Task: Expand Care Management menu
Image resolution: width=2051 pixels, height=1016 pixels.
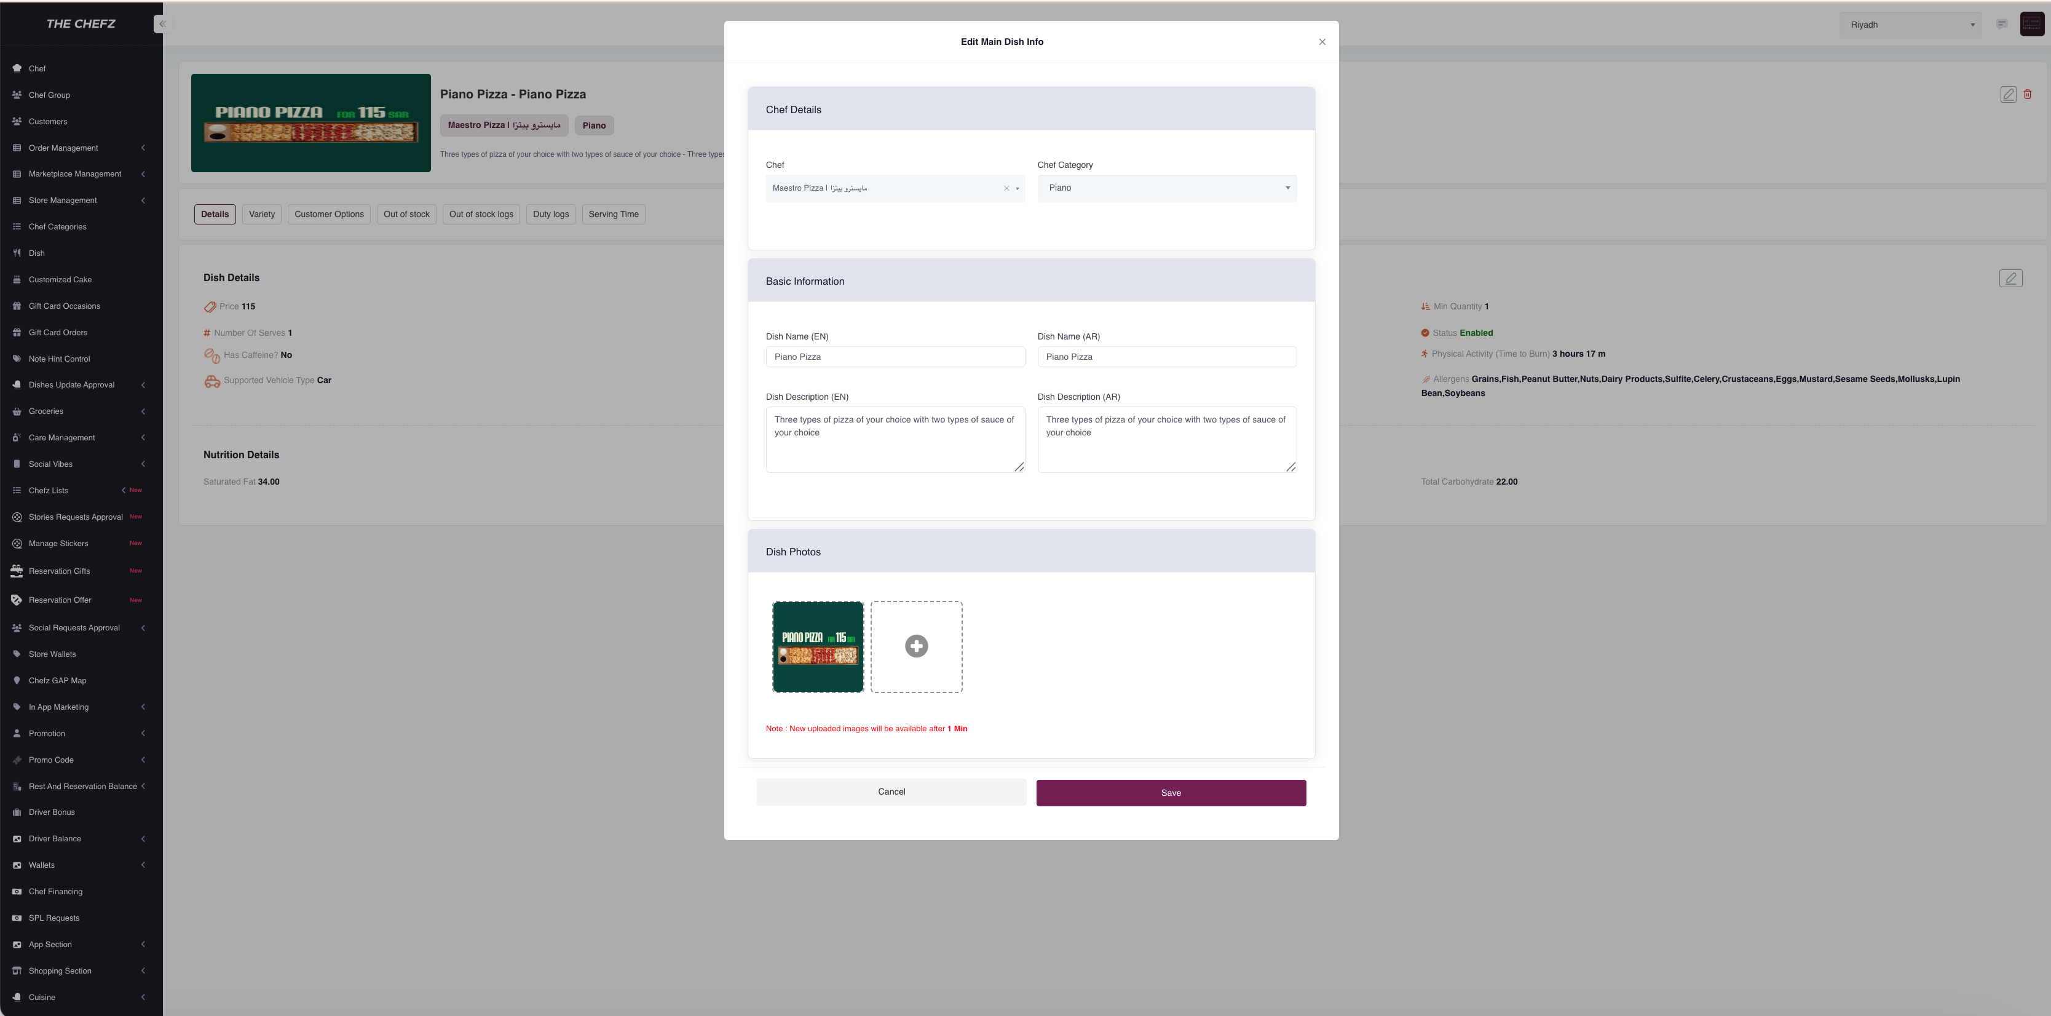Action: pyautogui.click(x=81, y=438)
